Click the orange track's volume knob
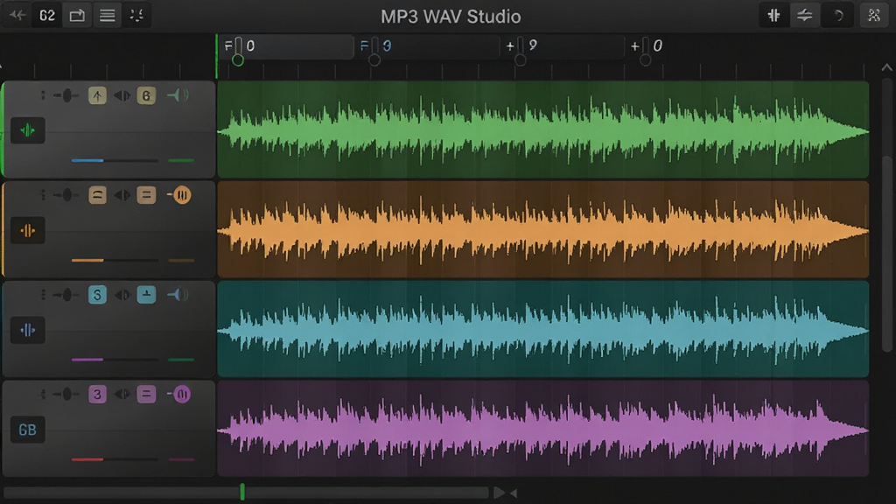The image size is (896, 504). 66,195
